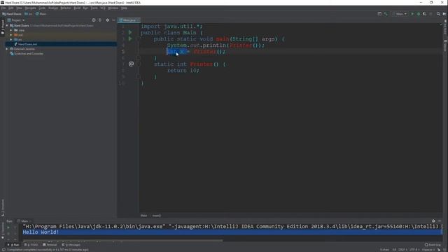Open the Help menu
This screenshot has height=252, width=448.
124,8
